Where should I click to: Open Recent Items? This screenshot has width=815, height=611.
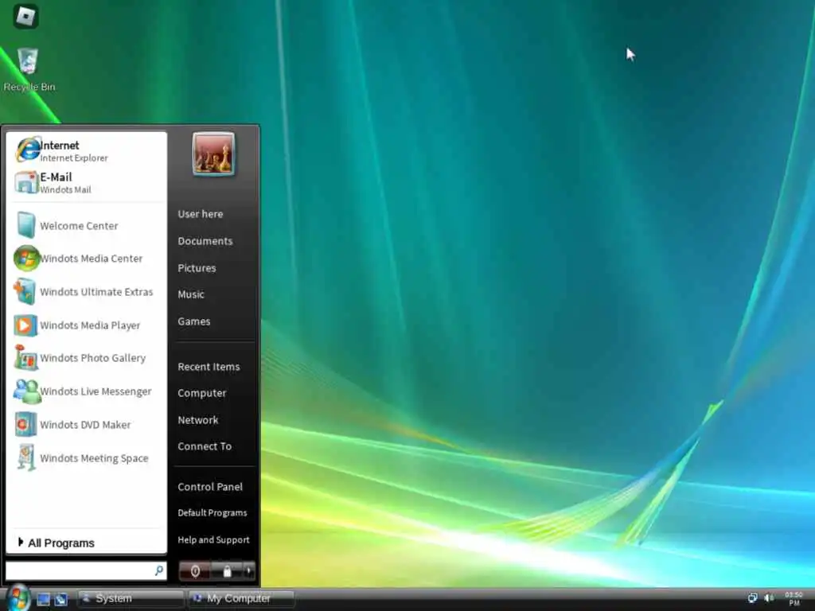pyautogui.click(x=209, y=367)
